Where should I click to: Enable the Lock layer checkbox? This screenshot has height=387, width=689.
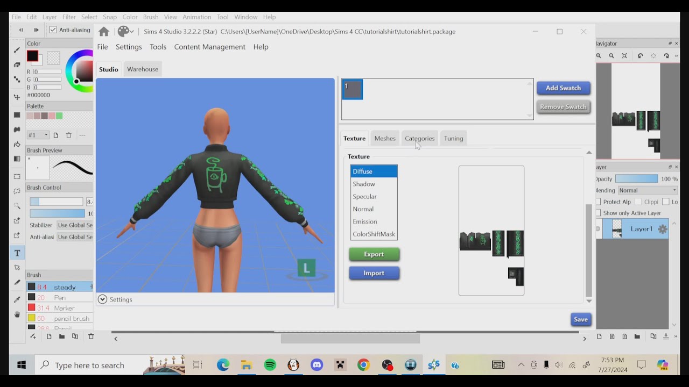tap(666, 202)
